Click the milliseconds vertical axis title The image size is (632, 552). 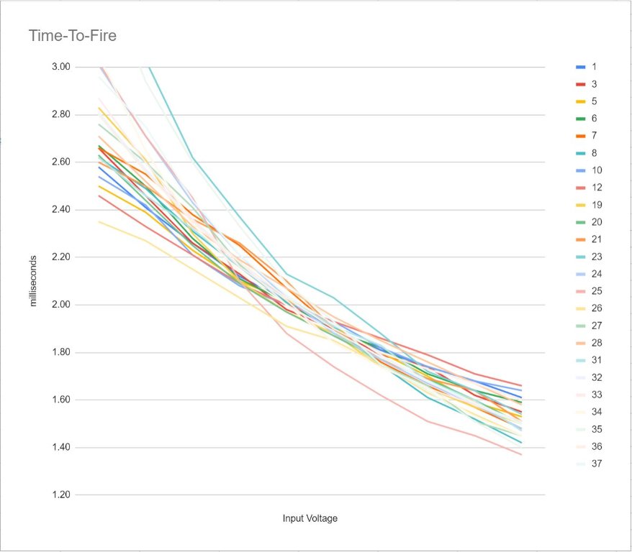(x=32, y=280)
